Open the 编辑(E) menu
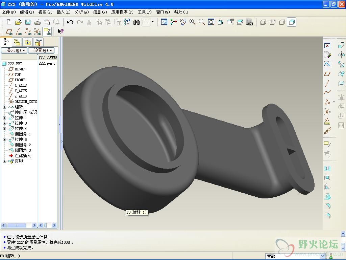346x260 pixels. point(27,12)
